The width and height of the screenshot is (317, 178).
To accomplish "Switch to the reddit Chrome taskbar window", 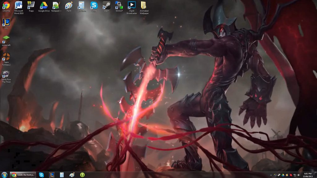I will 23,175.
